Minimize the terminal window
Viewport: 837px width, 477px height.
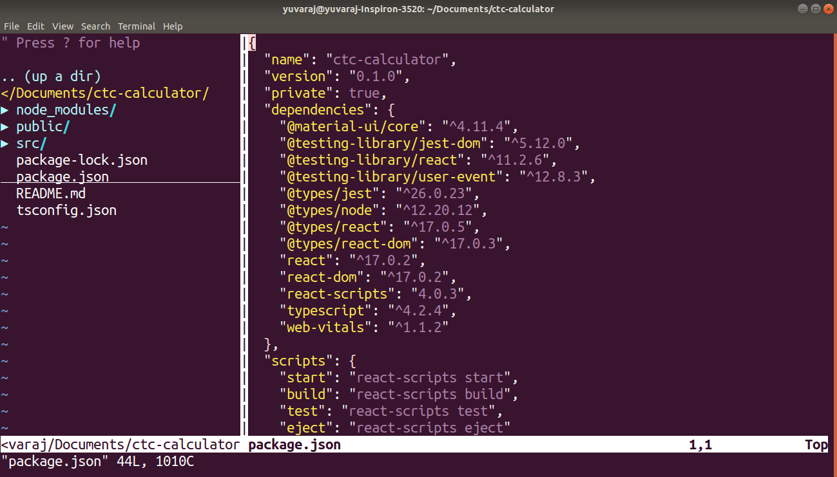coord(803,9)
